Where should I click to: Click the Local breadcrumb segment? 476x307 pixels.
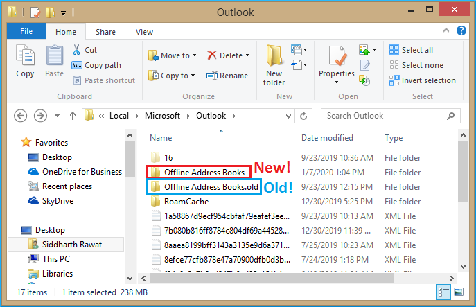(119, 116)
